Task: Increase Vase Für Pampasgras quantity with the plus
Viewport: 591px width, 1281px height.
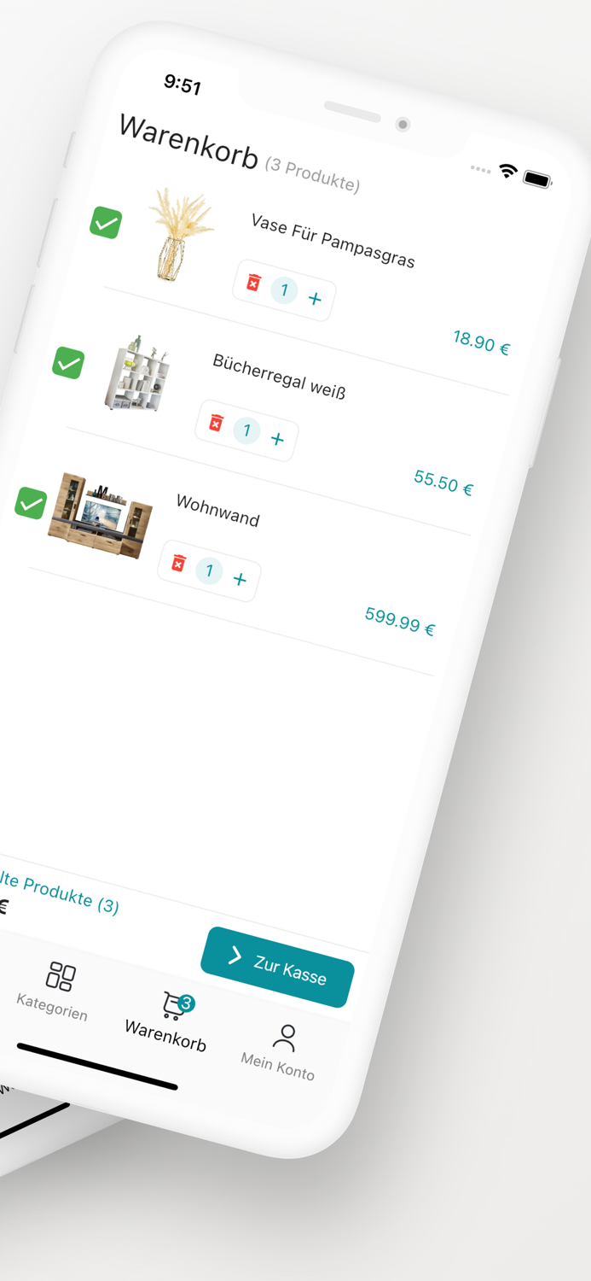Action: click(x=315, y=299)
